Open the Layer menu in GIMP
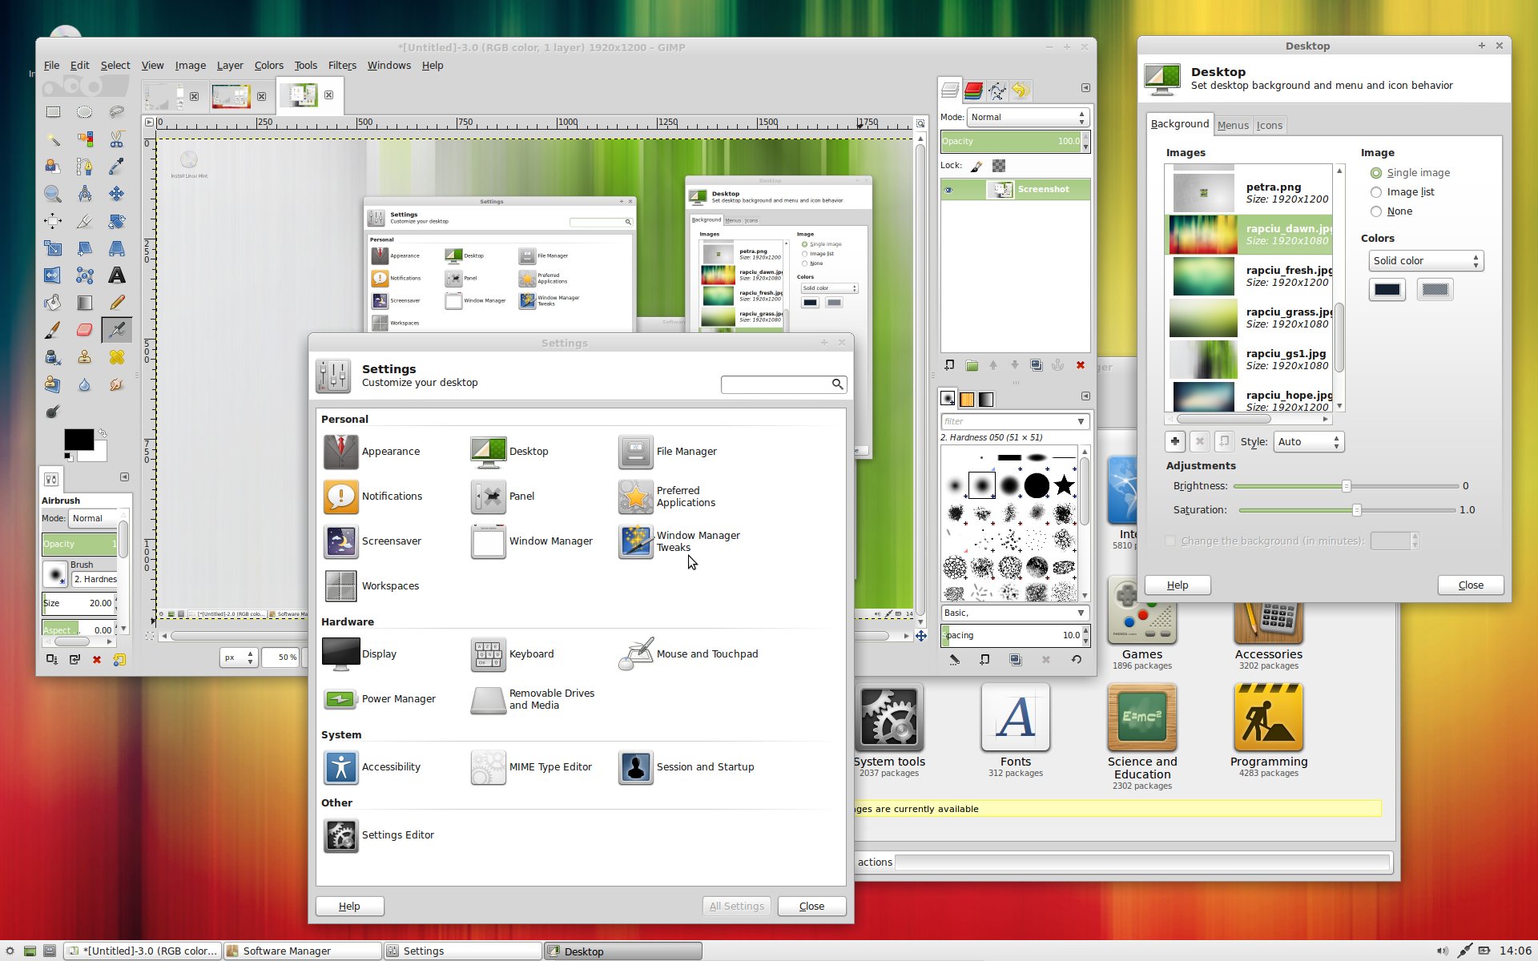Viewport: 1538px width, 961px height. coord(230,66)
